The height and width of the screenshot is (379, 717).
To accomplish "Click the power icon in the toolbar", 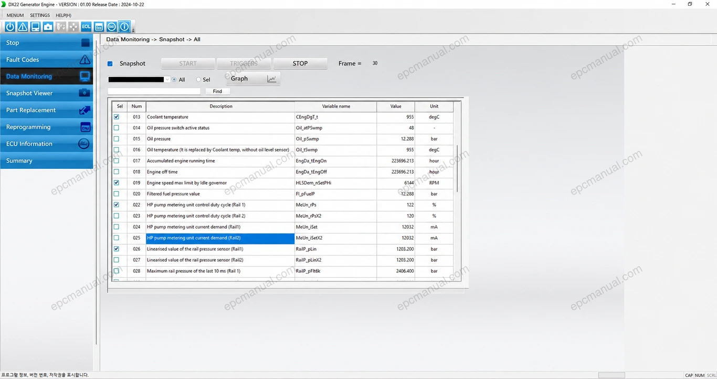I will [x=10, y=26].
